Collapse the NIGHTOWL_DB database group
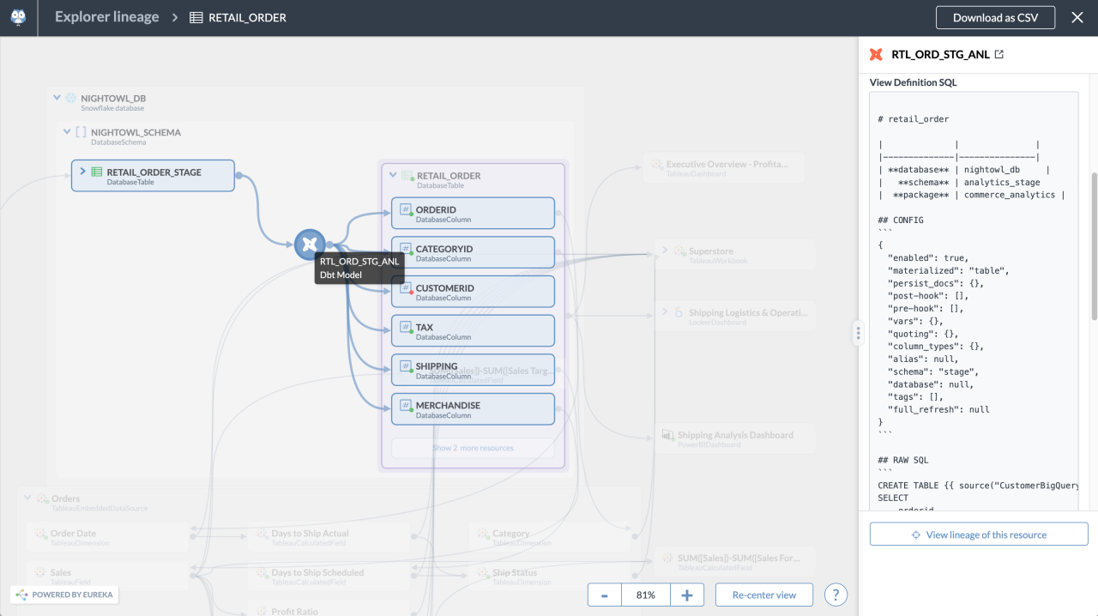Screen dimensions: 1098x616 [x=57, y=99]
